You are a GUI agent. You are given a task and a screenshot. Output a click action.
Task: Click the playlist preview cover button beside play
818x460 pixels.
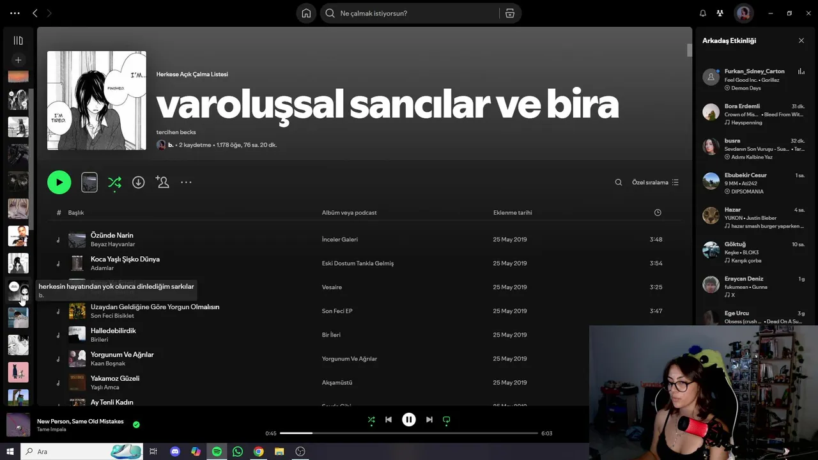pos(89,182)
